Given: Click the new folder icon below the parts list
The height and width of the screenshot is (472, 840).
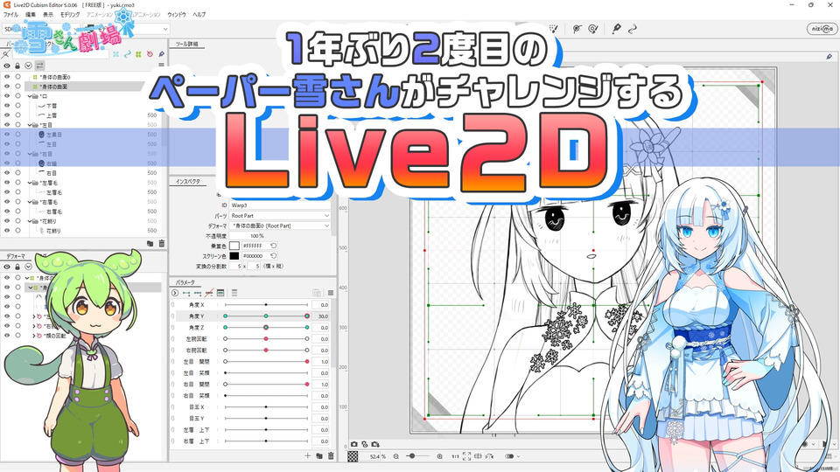Looking at the screenshot, I should [x=150, y=244].
